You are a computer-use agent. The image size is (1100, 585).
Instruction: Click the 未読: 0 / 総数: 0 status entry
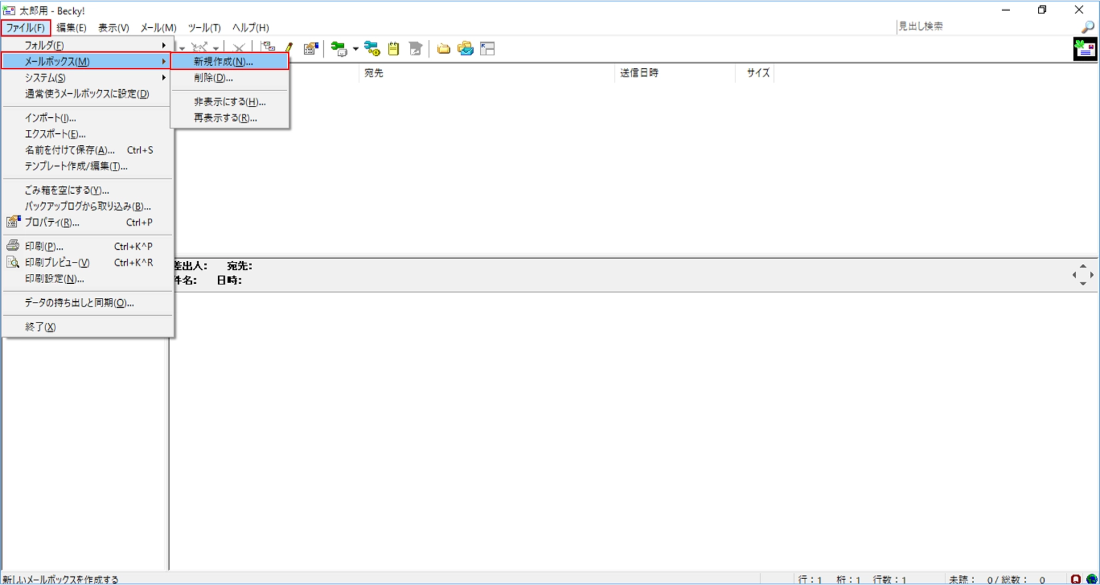tap(997, 580)
